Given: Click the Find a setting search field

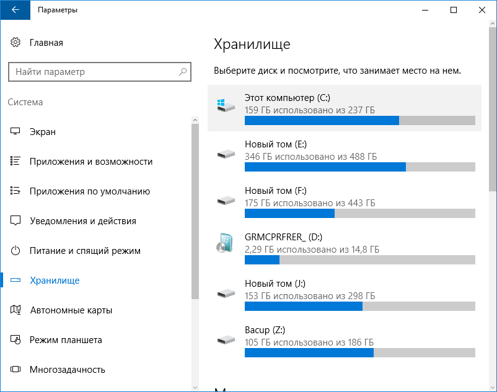Looking at the screenshot, I should click(x=93, y=72).
